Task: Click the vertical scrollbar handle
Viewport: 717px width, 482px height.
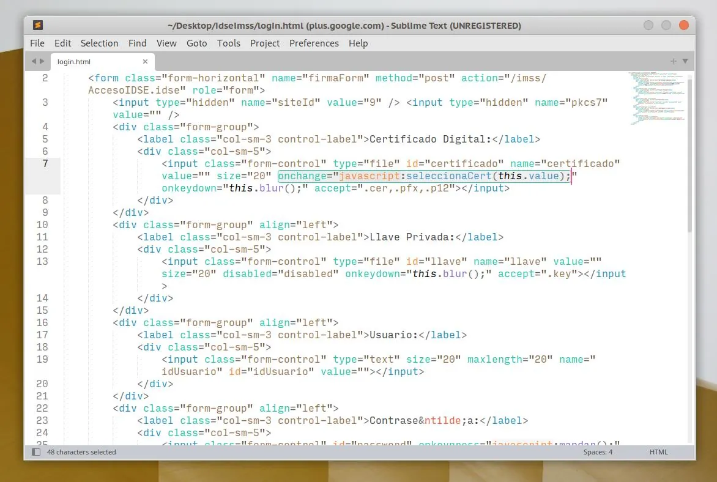Action: tap(691, 153)
